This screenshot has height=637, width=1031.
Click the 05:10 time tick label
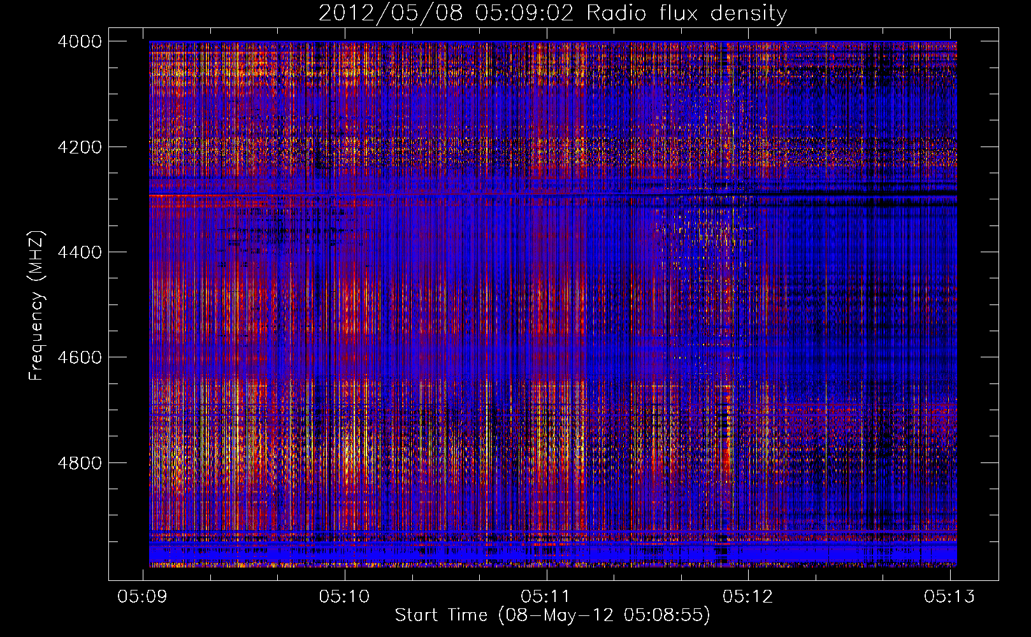(344, 596)
